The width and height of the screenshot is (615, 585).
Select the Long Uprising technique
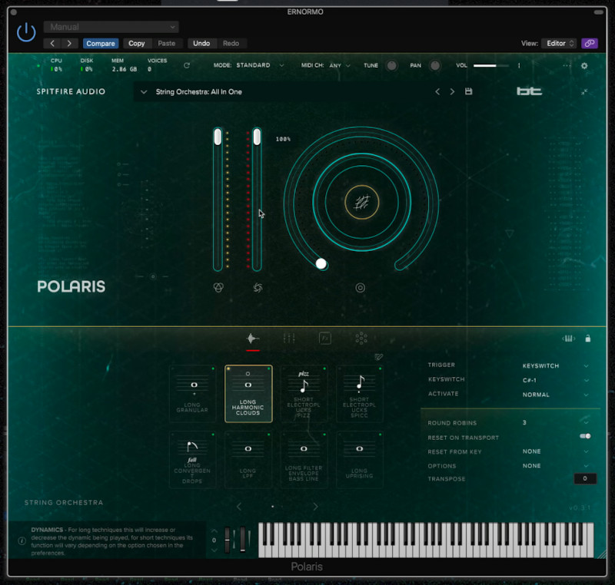(x=359, y=460)
